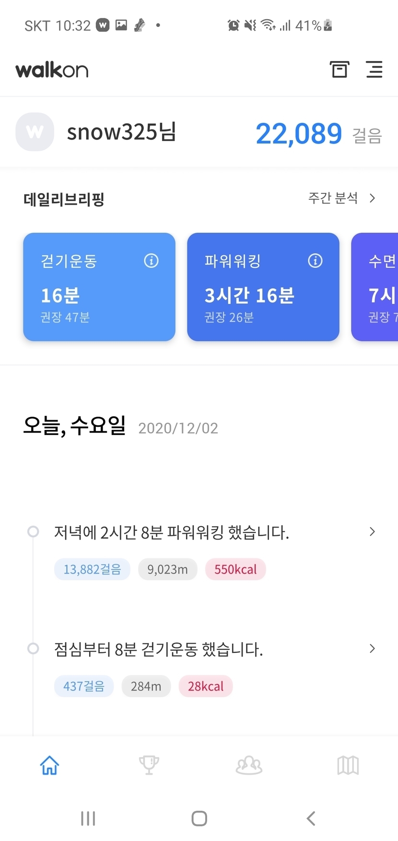The width and height of the screenshot is (398, 841).
Task: Open 주간 분석 weekly analysis
Action: 333,198
